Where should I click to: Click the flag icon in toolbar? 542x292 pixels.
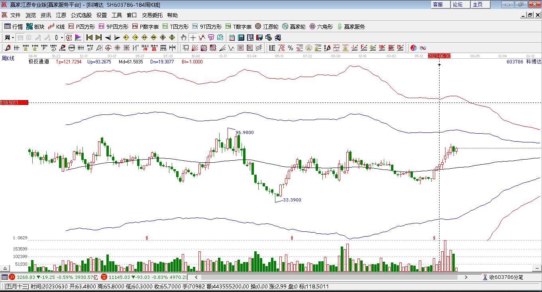pos(78,38)
